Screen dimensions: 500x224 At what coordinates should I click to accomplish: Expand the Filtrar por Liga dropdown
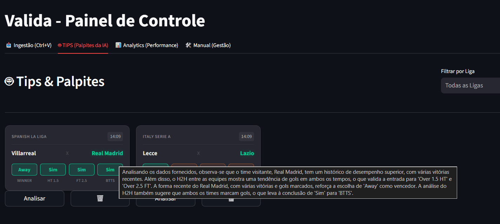[x=470, y=86]
